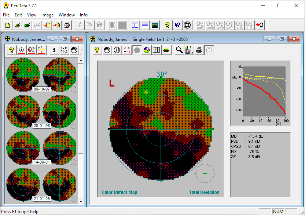The image size is (305, 215).
Task: Select the COM4 port icon
Action: pos(230,25)
